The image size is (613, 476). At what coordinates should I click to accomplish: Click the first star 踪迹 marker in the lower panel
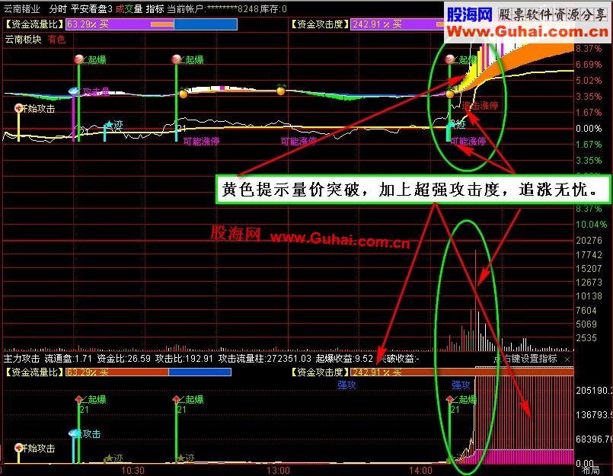point(108,458)
